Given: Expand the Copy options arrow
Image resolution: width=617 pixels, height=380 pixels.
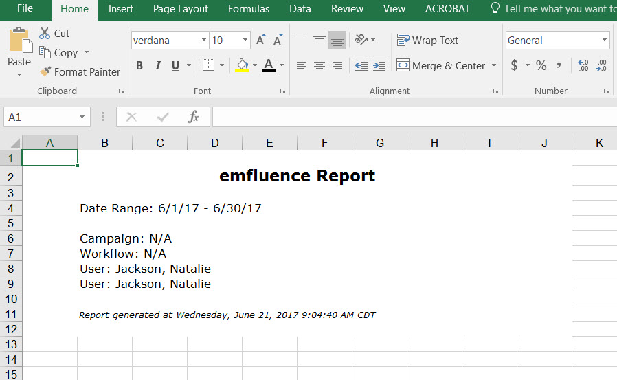Looking at the screenshot, I should (87, 52).
